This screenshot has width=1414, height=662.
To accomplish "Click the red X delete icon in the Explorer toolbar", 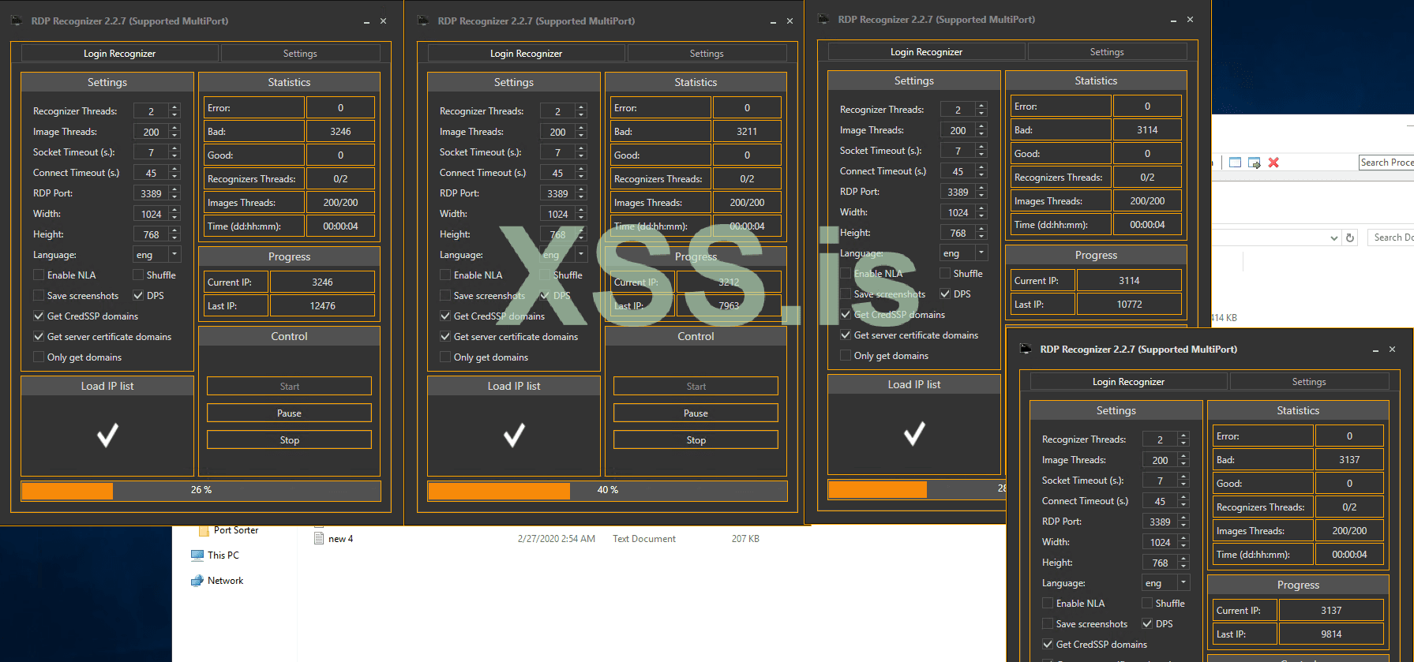I will 1273,163.
